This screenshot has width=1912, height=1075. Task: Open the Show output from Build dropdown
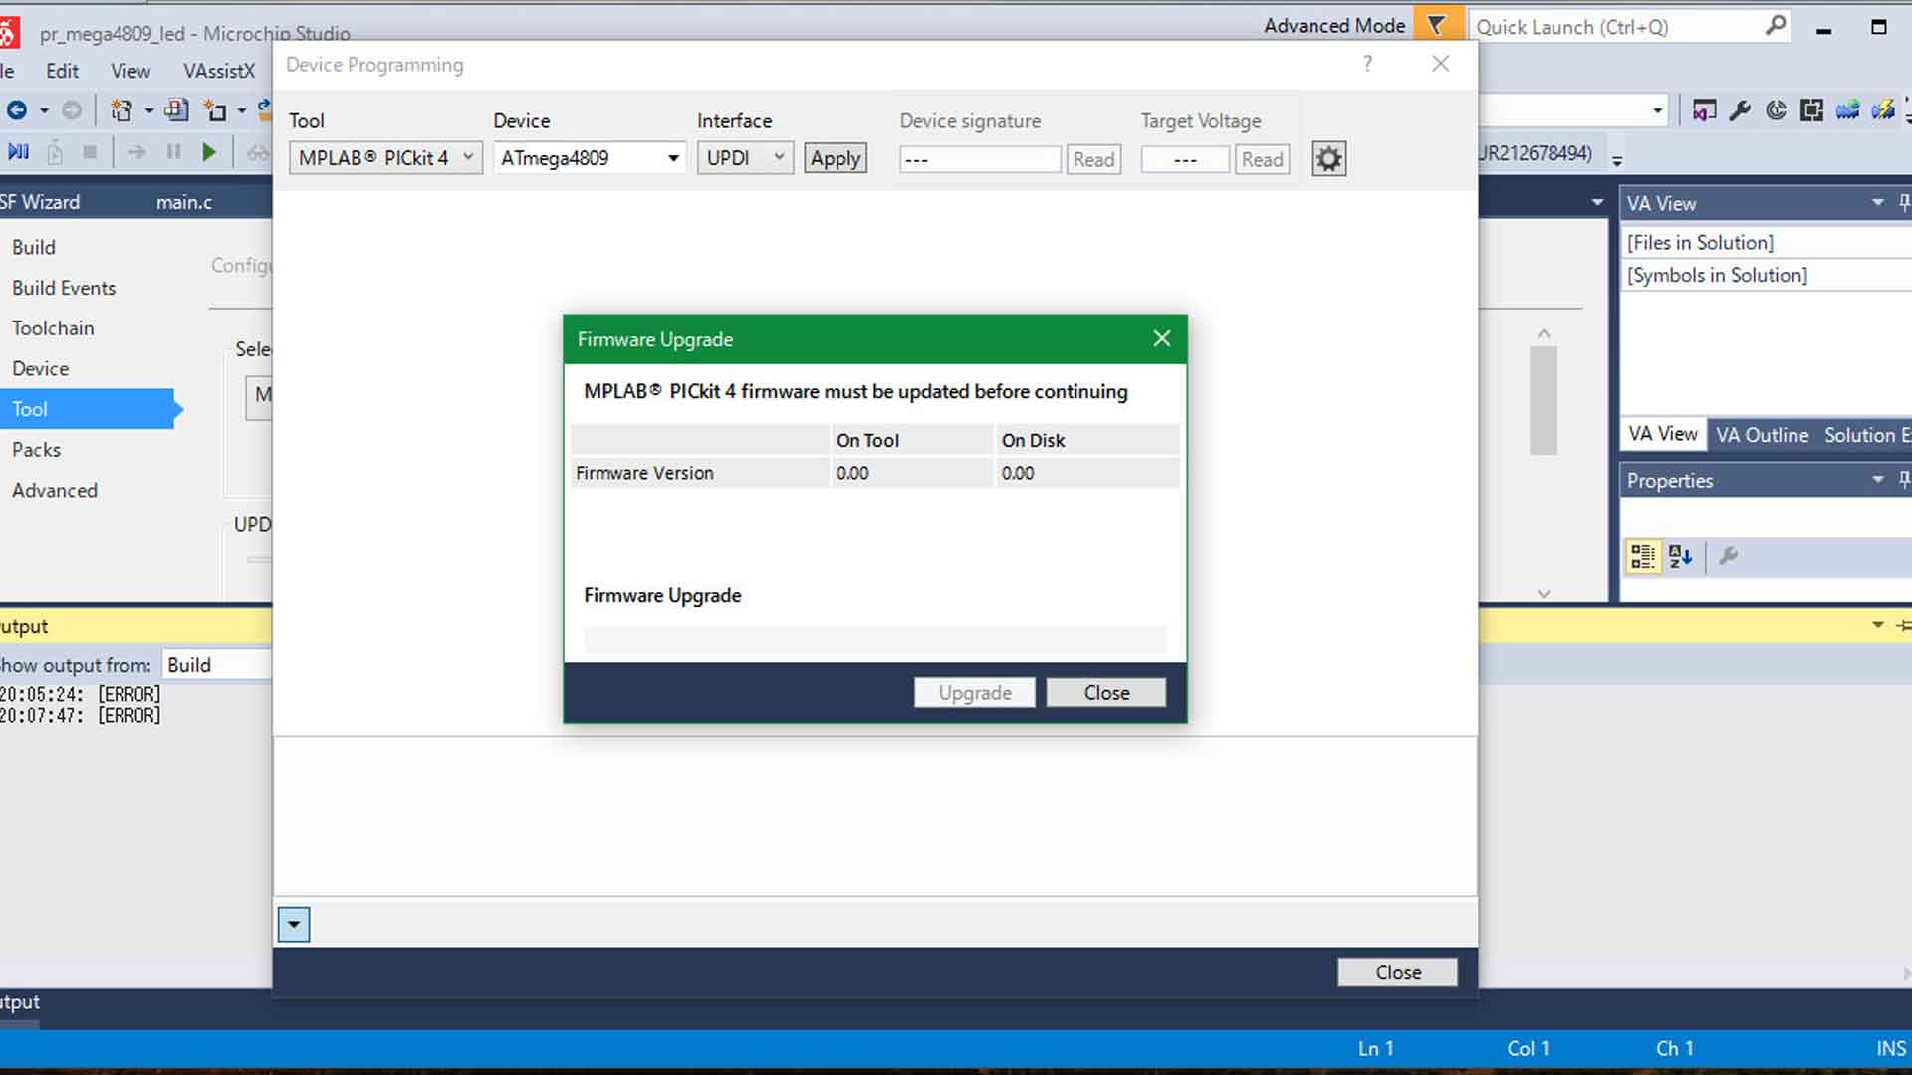pyautogui.click(x=217, y=665)
